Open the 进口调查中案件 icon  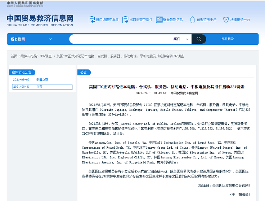point(92,19)
